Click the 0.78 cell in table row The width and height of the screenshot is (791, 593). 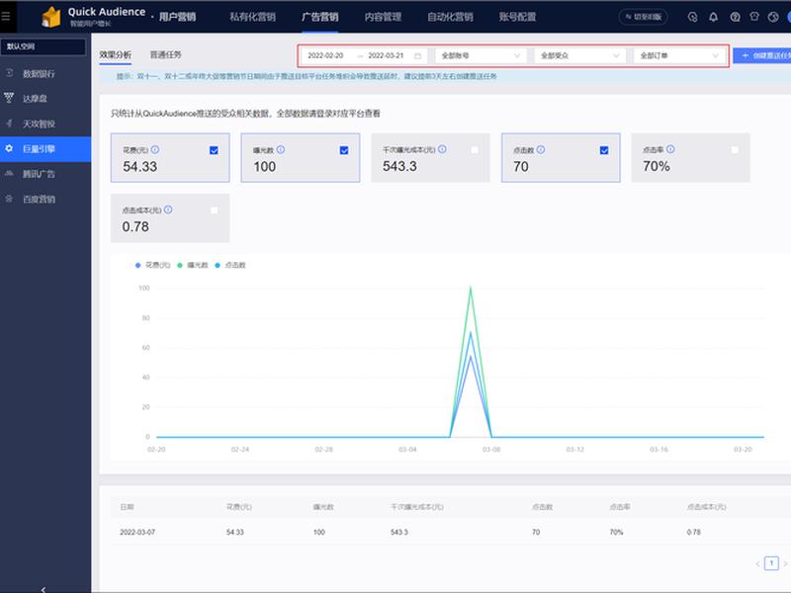tap(694, 532)
